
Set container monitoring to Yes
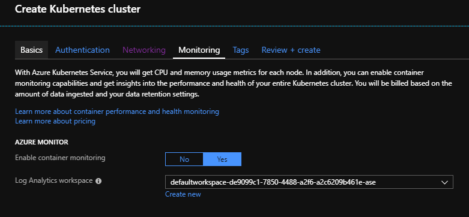(x=222, y=159)
